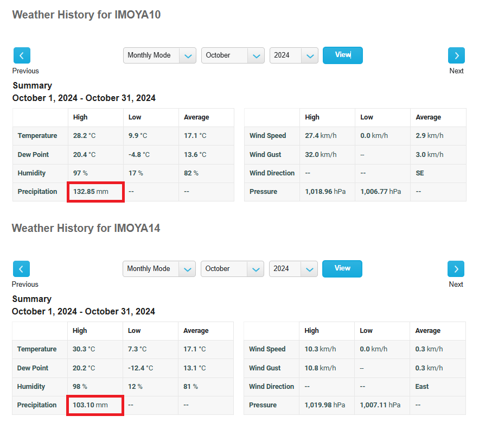Go to next month for IMOYA10

coord(456,55)
